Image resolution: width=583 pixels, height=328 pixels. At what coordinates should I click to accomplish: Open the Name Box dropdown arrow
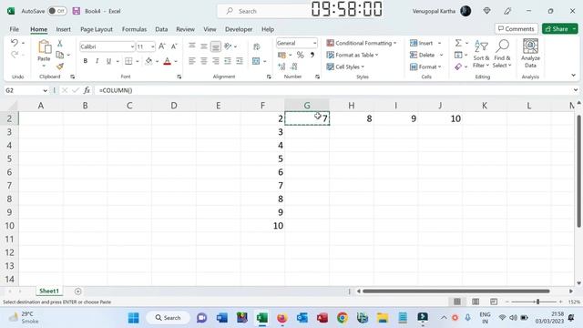(x=45, y=90)
